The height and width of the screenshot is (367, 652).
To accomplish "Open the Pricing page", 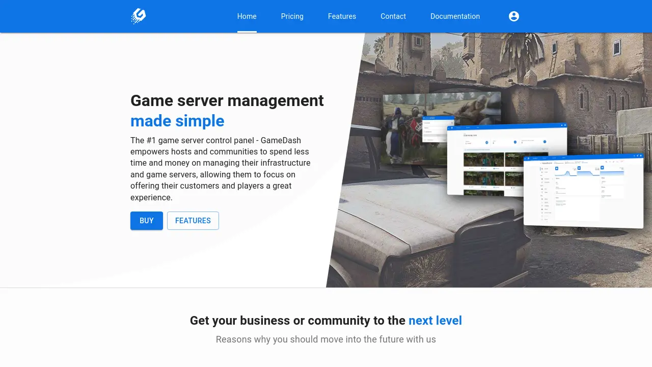I will [x=292, y=16].
